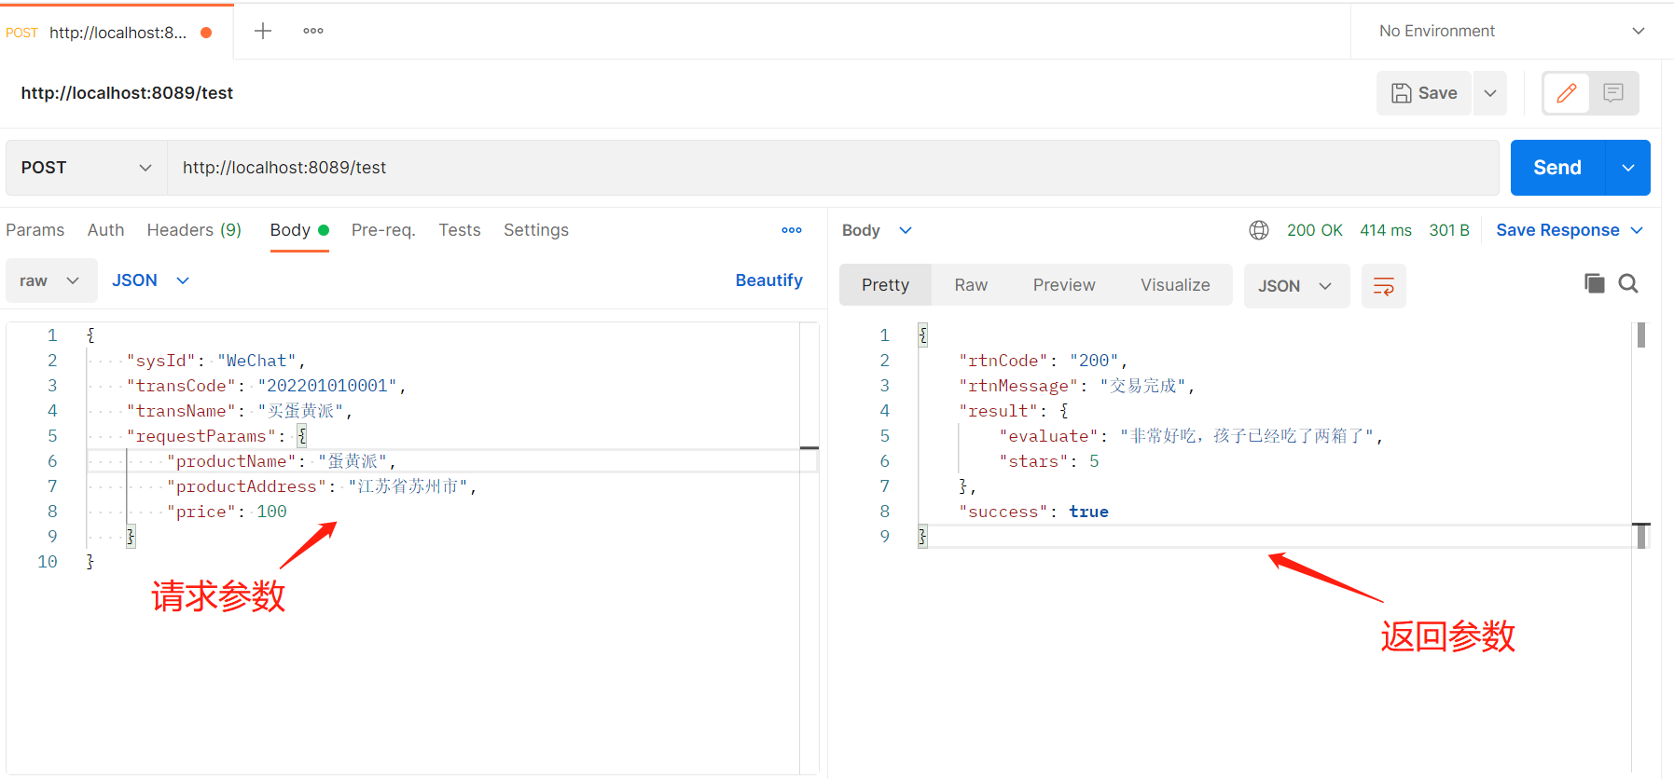Open the Pre-req. tab
This screenshot has height=779, width=1674.
click(383, 230)
